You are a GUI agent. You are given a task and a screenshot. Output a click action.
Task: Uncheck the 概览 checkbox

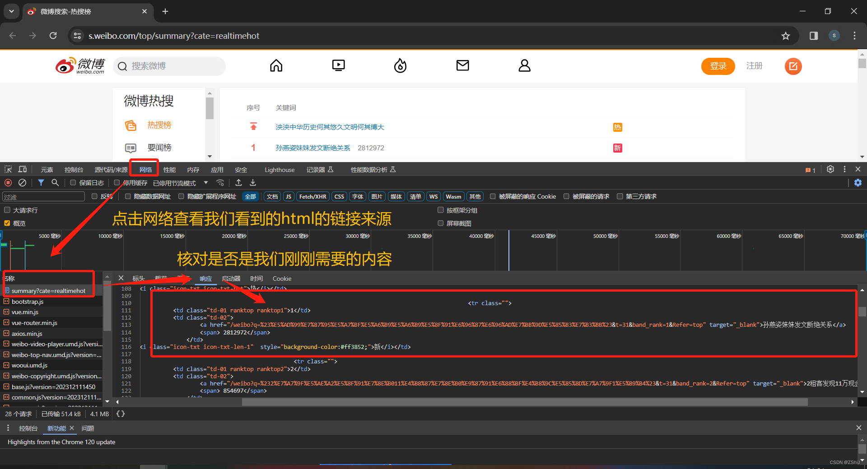(7, 223)
